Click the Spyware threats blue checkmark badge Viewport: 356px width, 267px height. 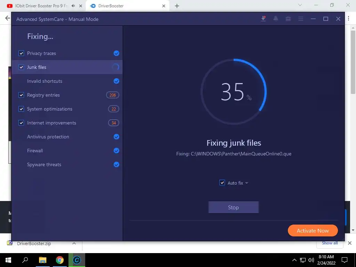click(116, 164)
